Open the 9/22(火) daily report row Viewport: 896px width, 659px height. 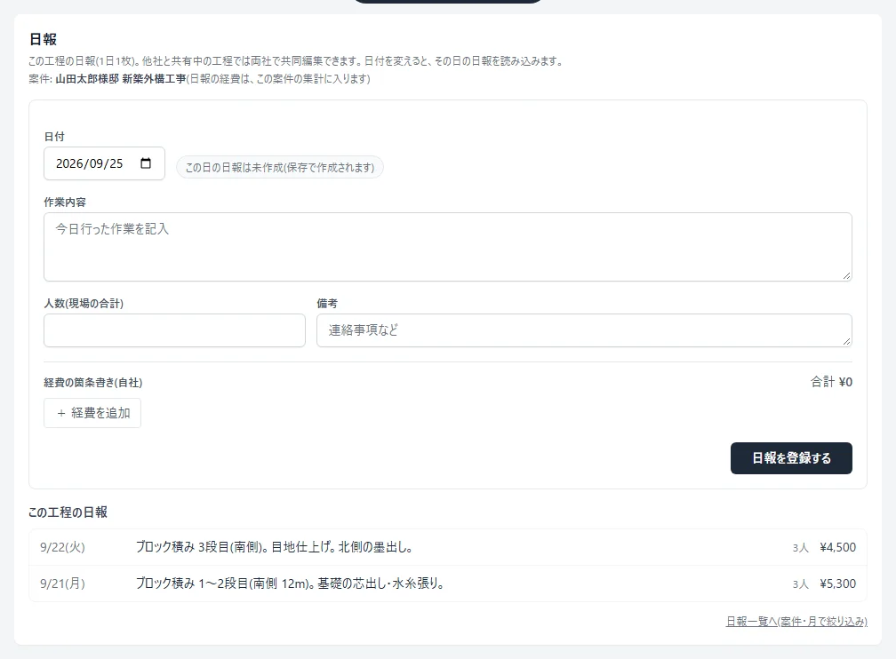pos(448,547)
